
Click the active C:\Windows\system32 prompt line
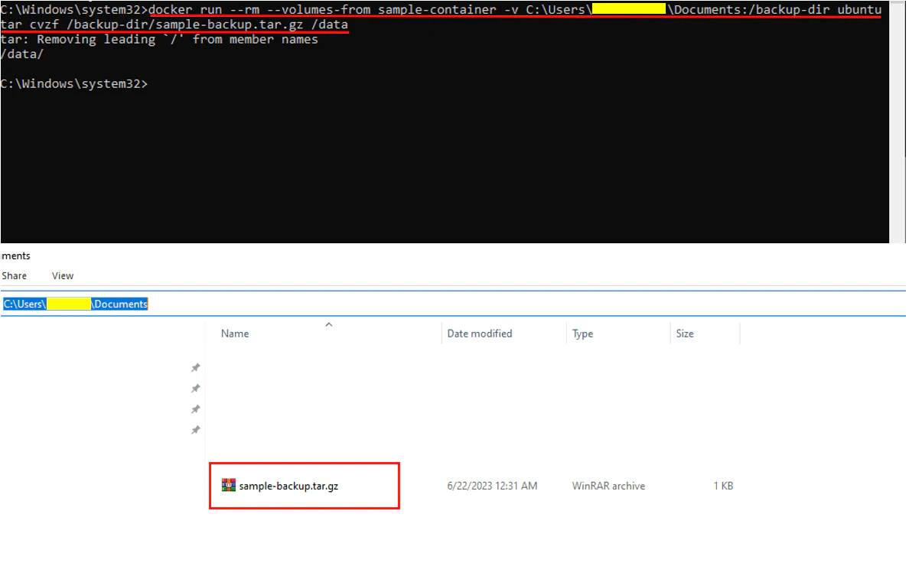[73, 83]
